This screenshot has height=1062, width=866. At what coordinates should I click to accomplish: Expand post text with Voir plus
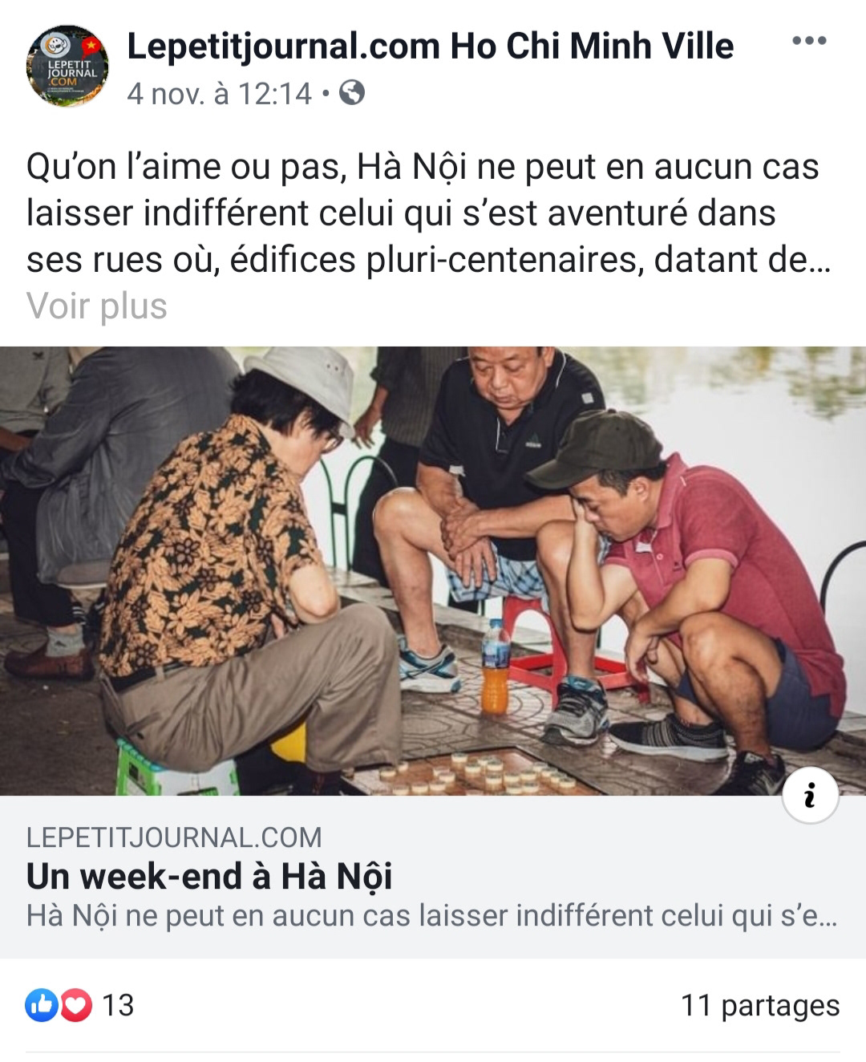[97, 306]
